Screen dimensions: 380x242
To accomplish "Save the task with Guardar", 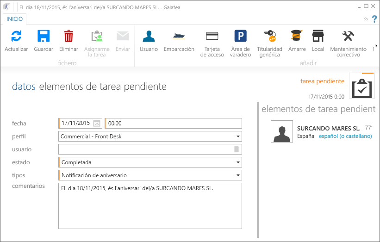I will [x=44, y=37].
